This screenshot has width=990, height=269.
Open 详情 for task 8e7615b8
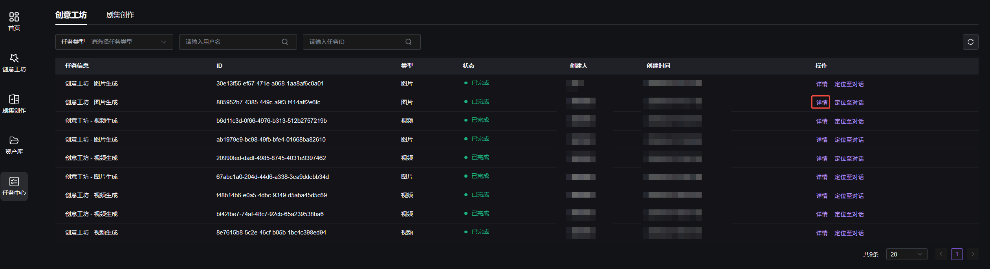821,233
